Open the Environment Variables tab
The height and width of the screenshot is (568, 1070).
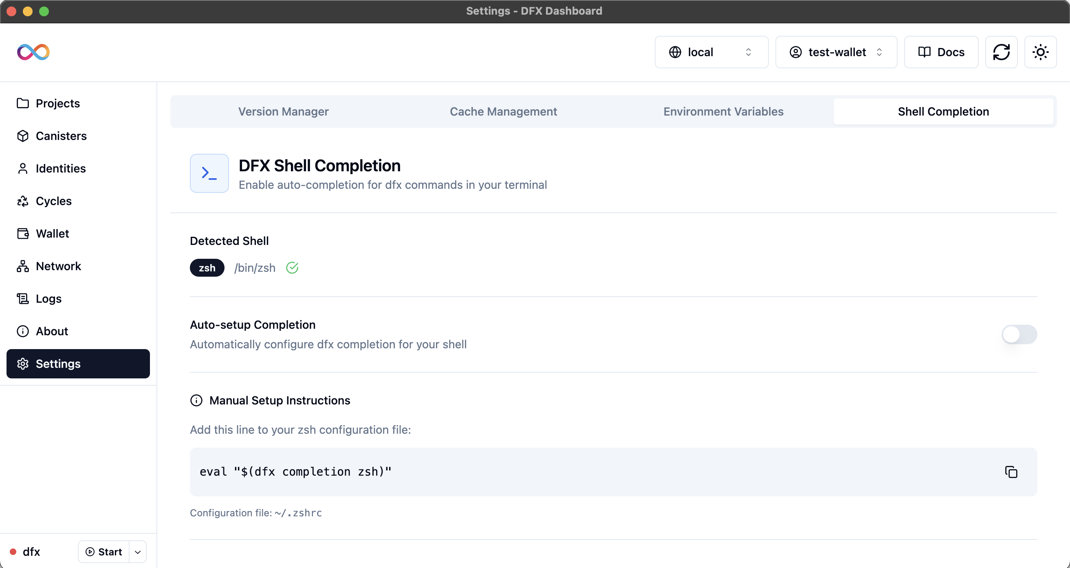[723, 111]
